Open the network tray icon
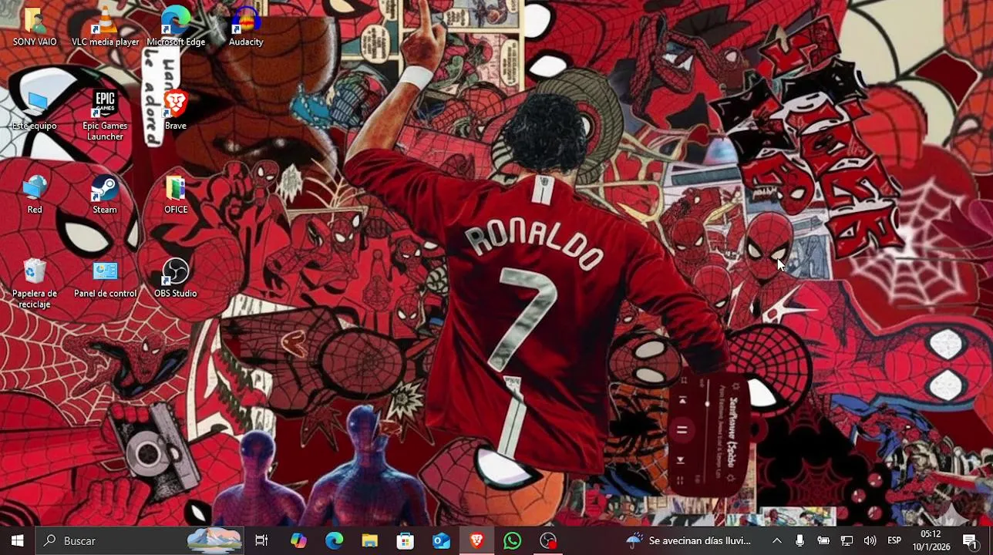993x555 pixels. (x=847, y=540)
